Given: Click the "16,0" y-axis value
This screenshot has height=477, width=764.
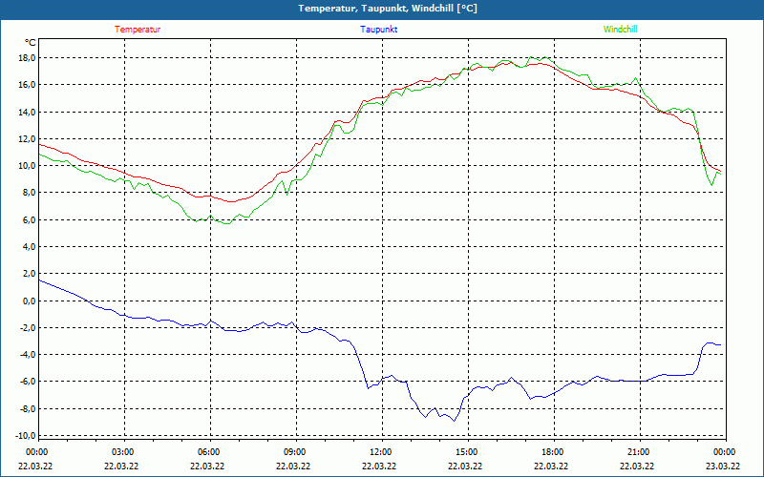Looking at the screenshot, I should click(x=28, y=85).
